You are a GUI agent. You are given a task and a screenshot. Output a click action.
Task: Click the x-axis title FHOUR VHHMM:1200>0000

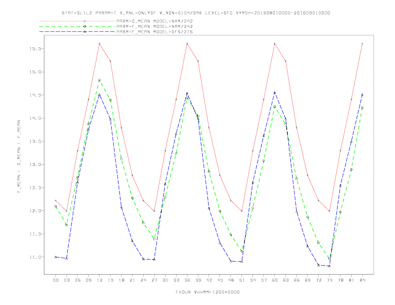tap(207, 292)
